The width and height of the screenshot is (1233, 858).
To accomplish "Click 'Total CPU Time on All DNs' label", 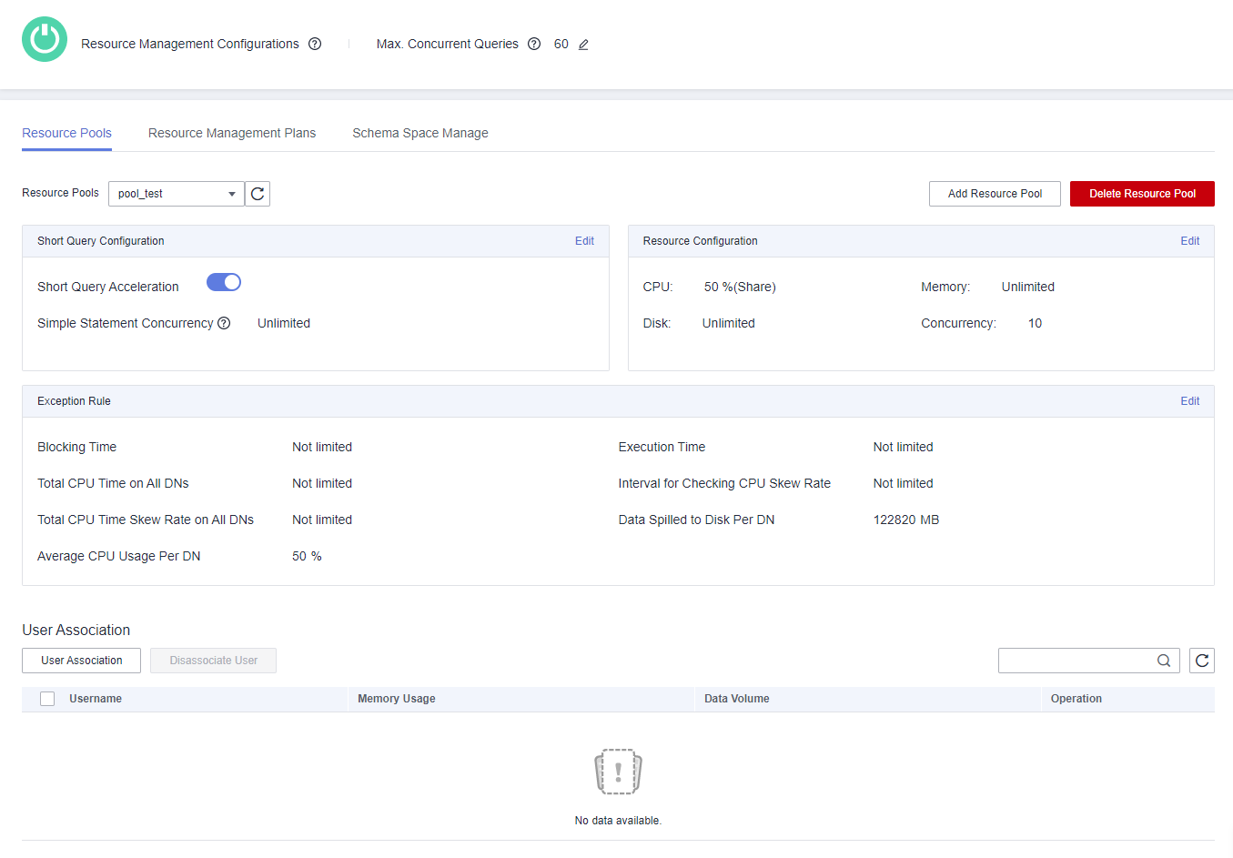I will coord(113,483).
